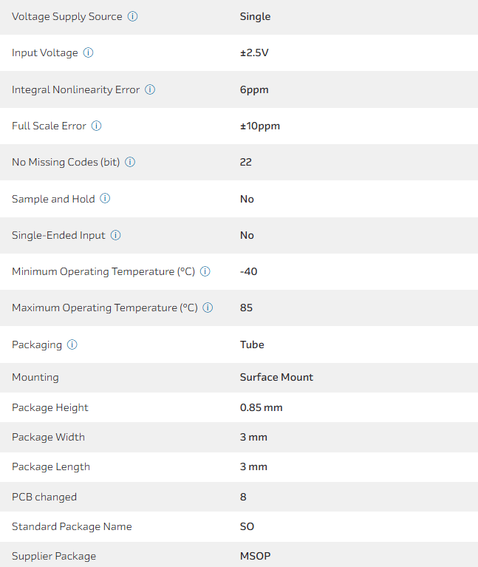This screenshot has height=567, width=478.
Task: Click the Package Height label
Action: coord(50,407)
